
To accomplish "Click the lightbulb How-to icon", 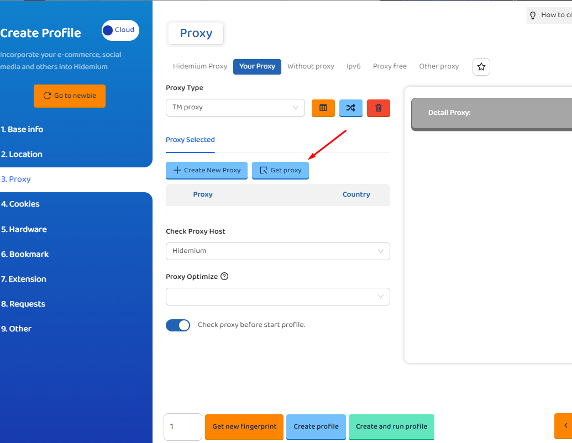I will tap(533, 15).
